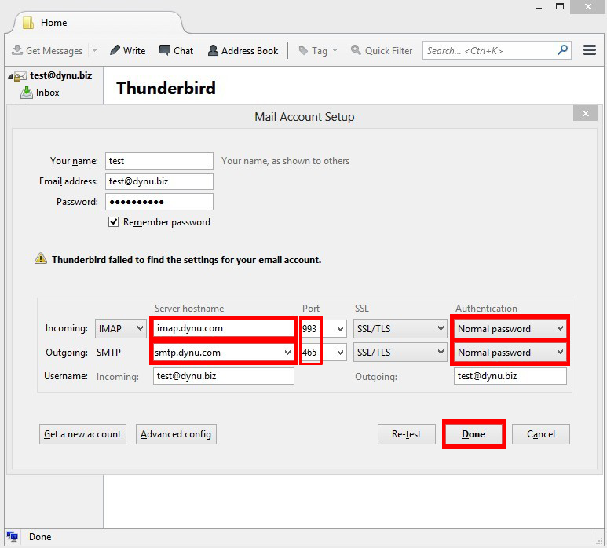Open the Inbox folder
Image resolution: width=607 pixels, height=548 pixels.
coord(47,93)
